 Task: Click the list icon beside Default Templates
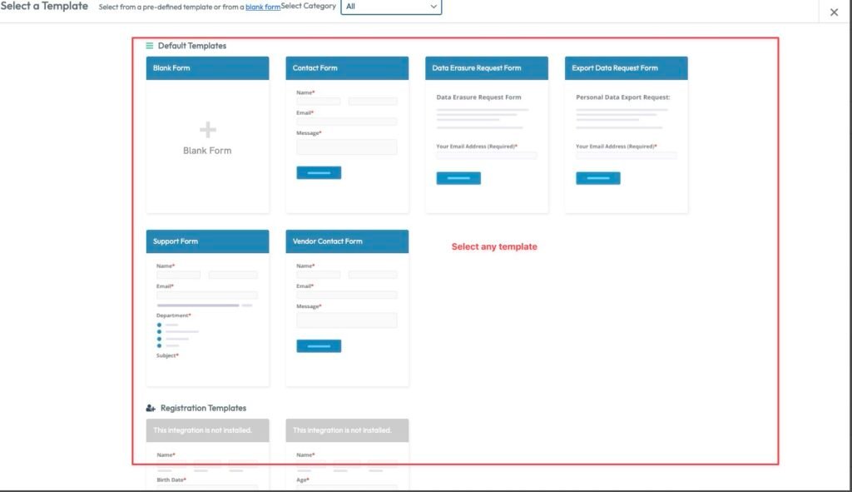tap(150, 46)
